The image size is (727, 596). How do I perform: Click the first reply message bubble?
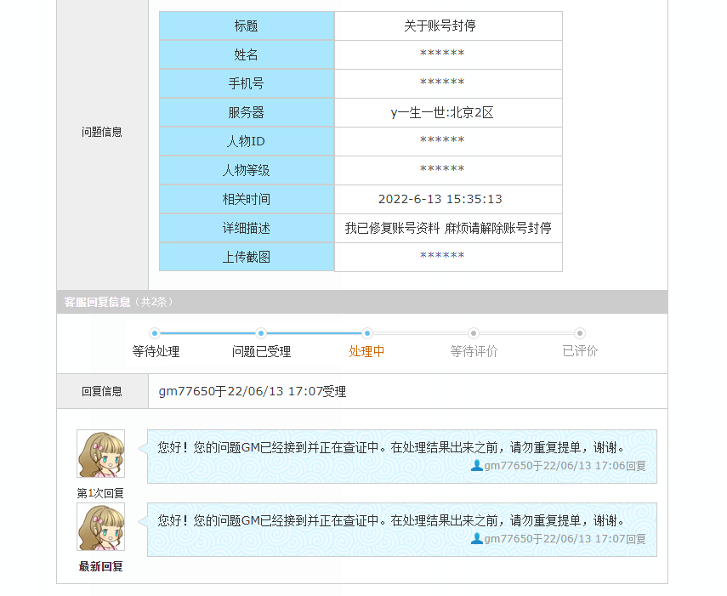(x=402, y=457)
